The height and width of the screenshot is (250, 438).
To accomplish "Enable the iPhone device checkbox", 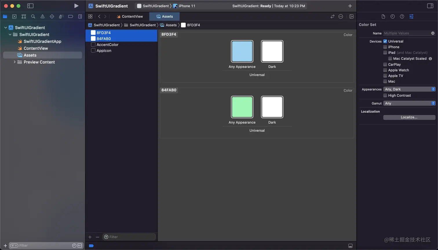I will pos(385,47).
